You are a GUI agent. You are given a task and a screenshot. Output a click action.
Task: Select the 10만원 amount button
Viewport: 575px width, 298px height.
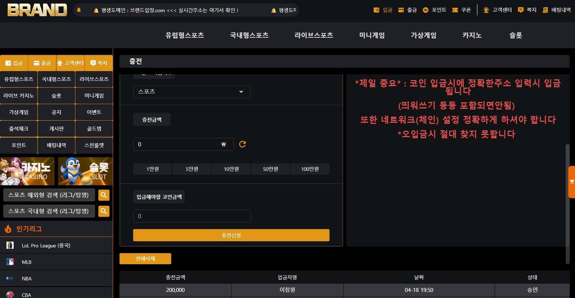(x=231, y=169)
